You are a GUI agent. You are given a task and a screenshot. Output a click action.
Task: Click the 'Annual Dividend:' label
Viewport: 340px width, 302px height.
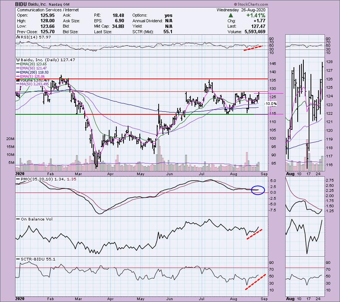[147, 21]
